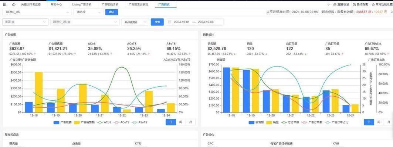Screen dimensions: 393x147
Task: Click the end date 2024-10-08 field
Action: [x=206, y=22]
